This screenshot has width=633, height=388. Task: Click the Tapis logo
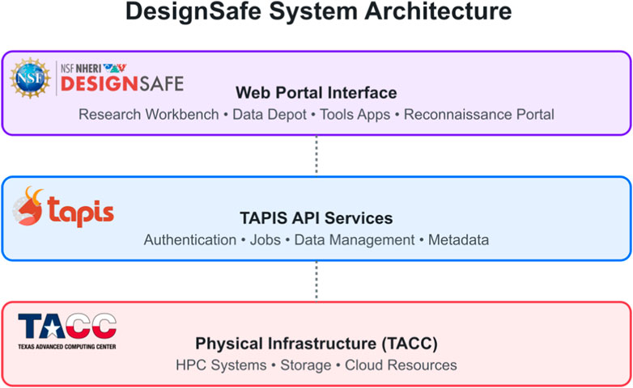click(x=63, y=206)
